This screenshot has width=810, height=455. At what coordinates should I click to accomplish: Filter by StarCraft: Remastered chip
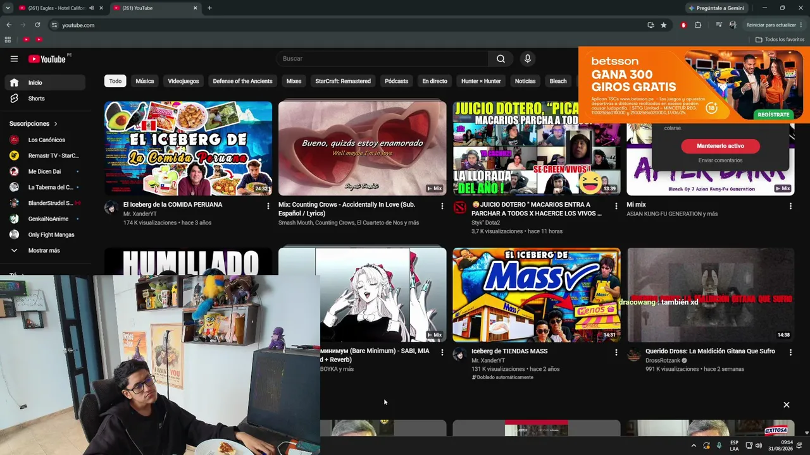tap(343, 81)
